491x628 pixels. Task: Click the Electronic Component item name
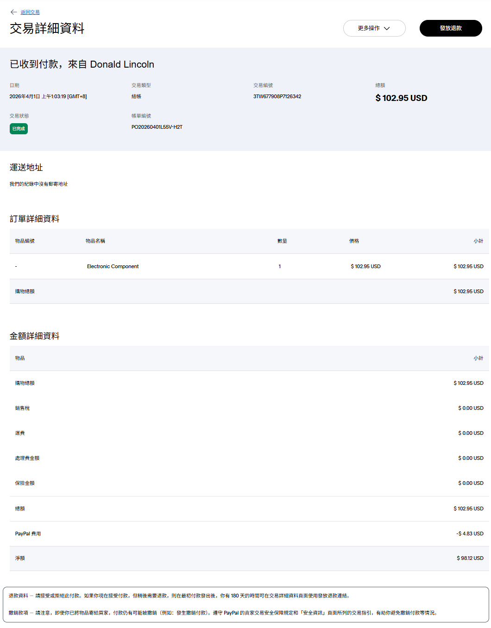coord(113,267)
